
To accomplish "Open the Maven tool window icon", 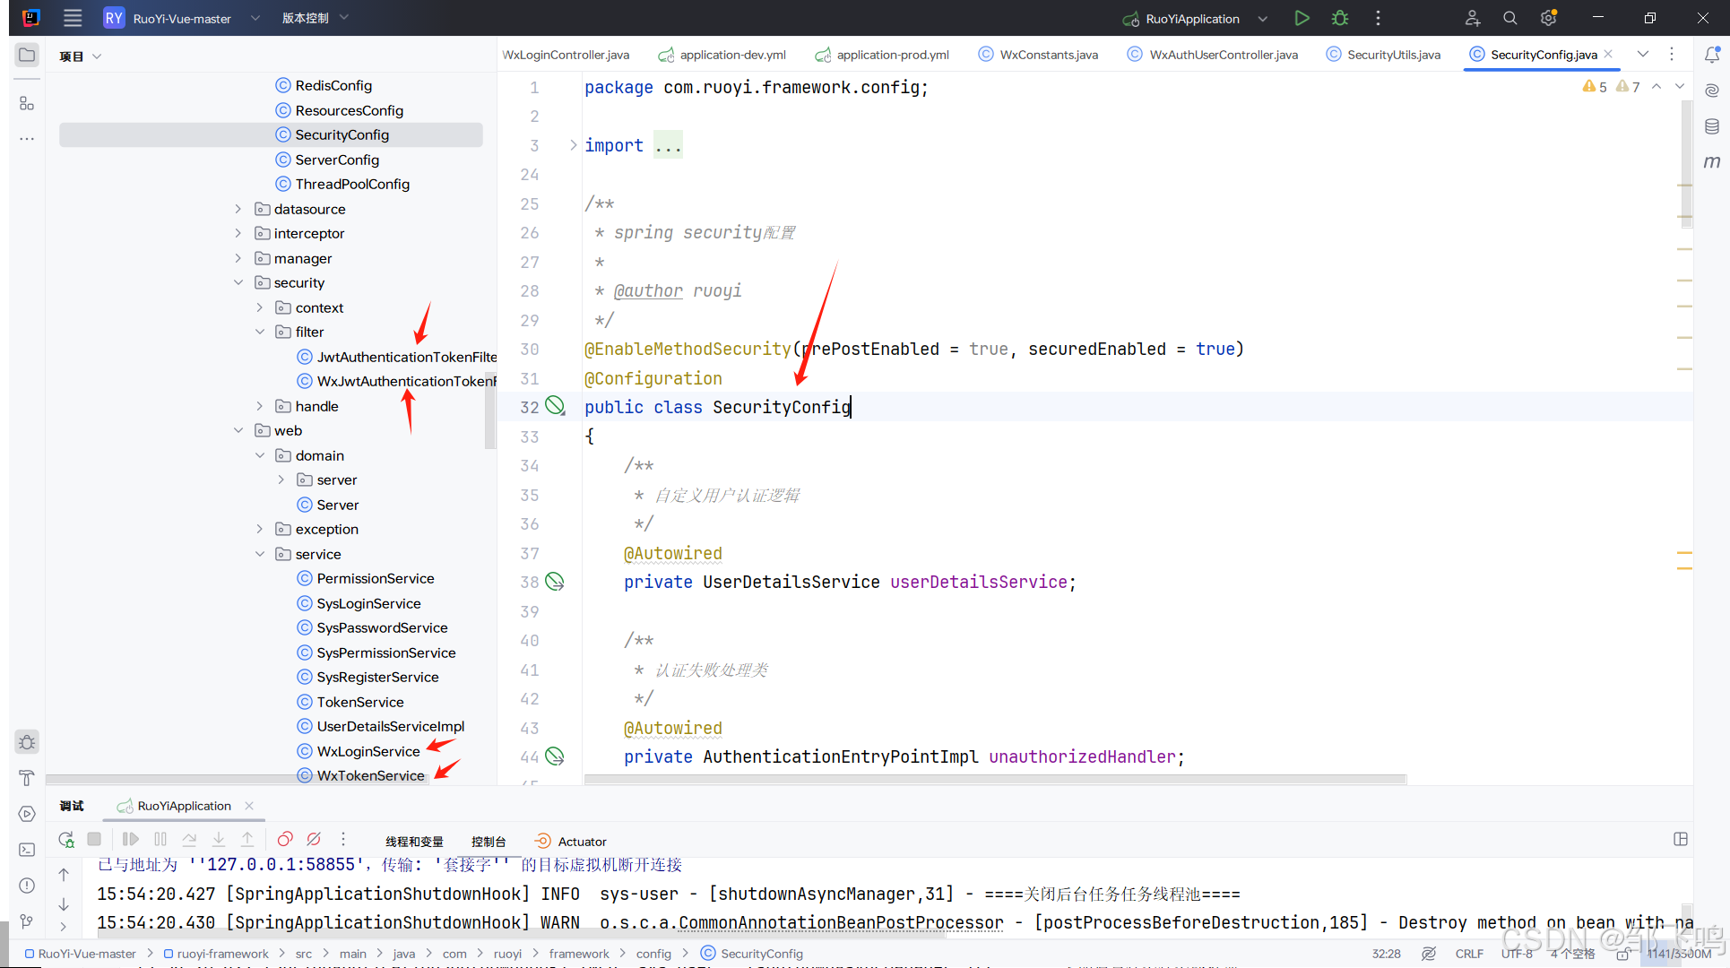I will (1711, 162).
